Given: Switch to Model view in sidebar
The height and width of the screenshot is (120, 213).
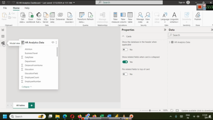Looking at the screenshot, I should pos(3,43).
